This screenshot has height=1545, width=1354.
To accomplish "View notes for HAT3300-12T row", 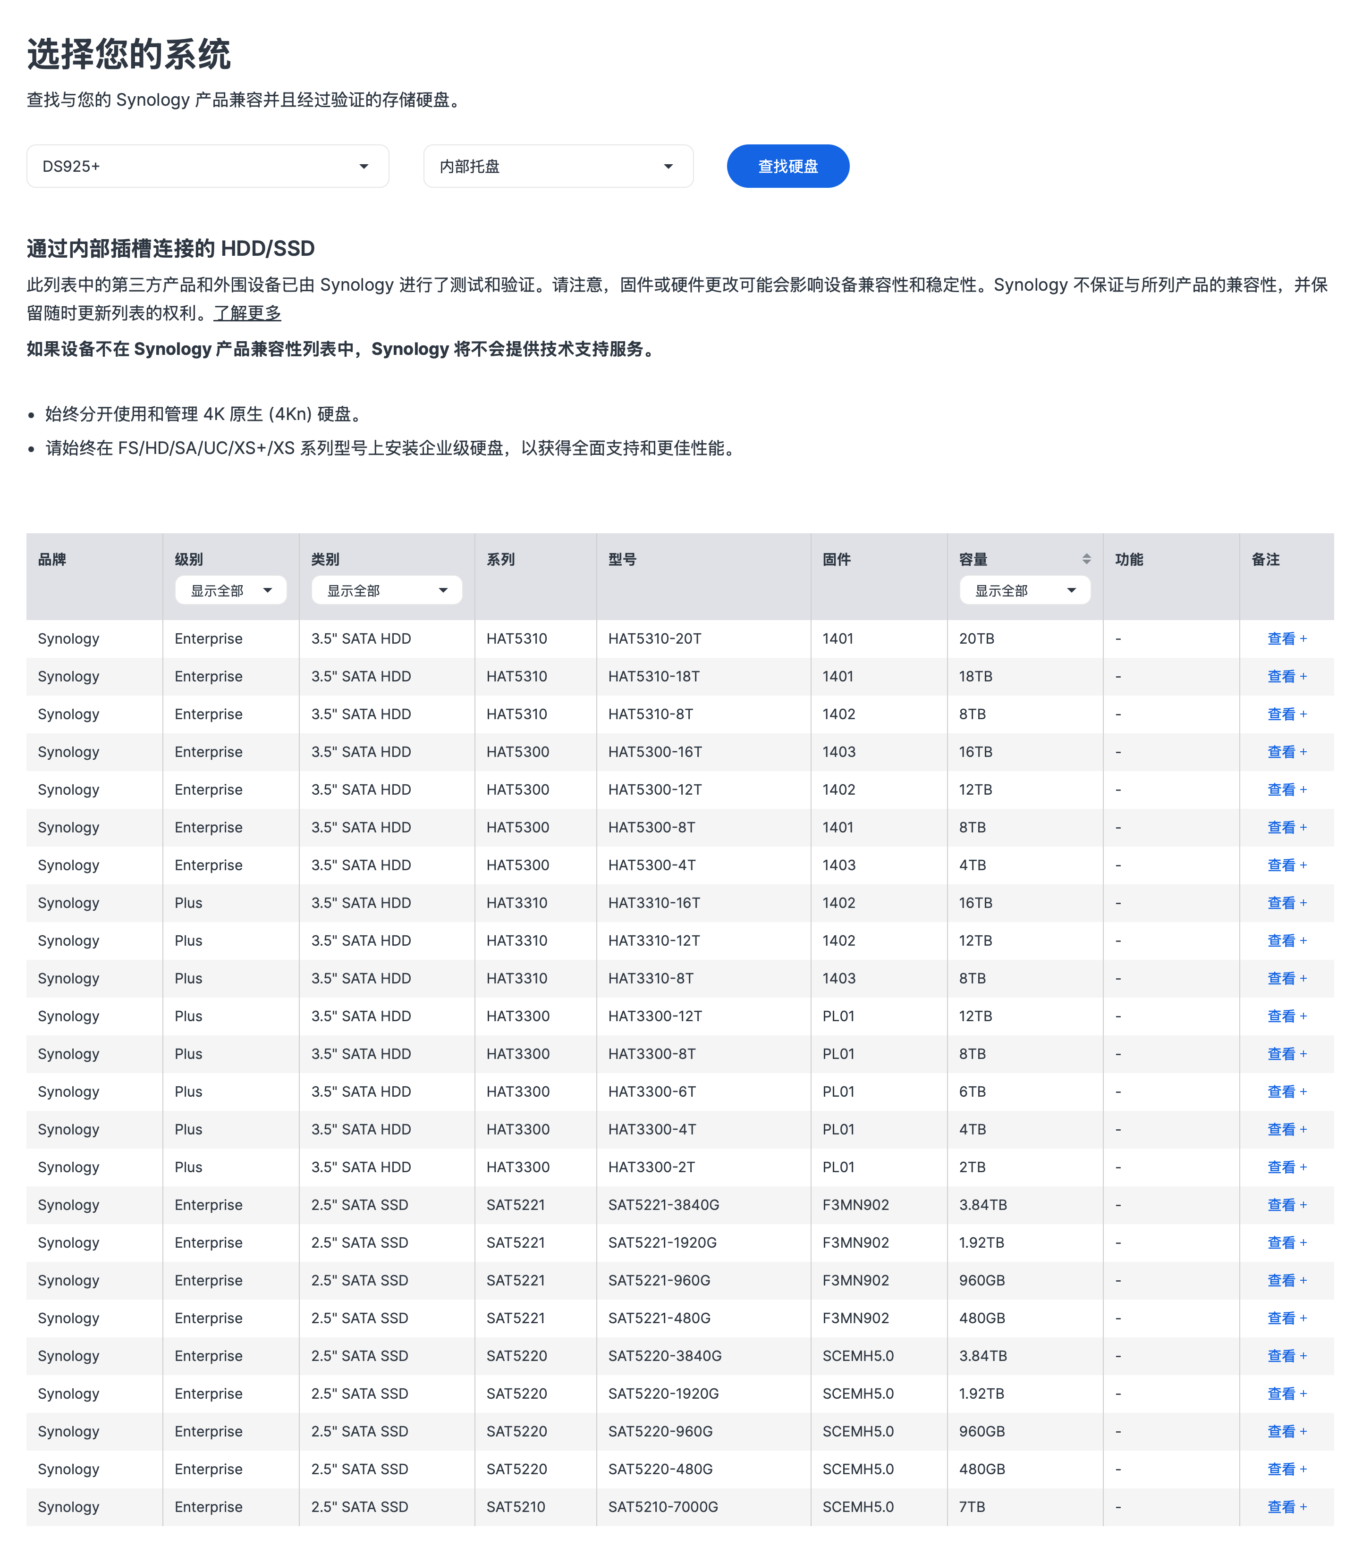I will 1287,1016.
